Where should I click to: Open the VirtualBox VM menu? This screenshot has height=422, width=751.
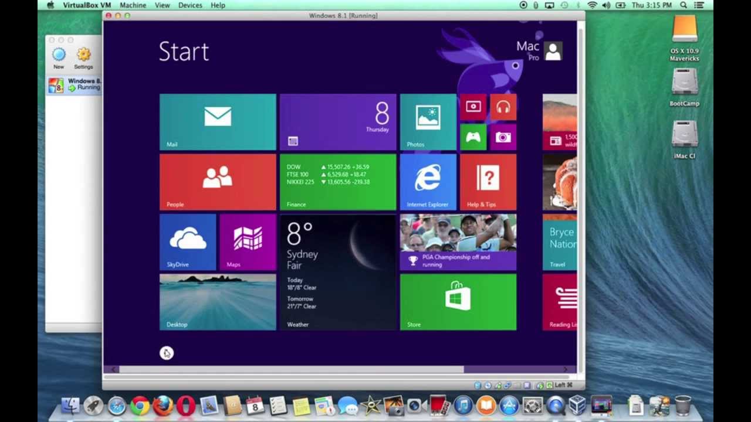[x=87, y=5]
